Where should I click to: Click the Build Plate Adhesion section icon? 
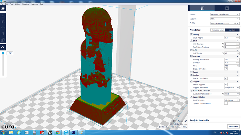pos(191,91)
